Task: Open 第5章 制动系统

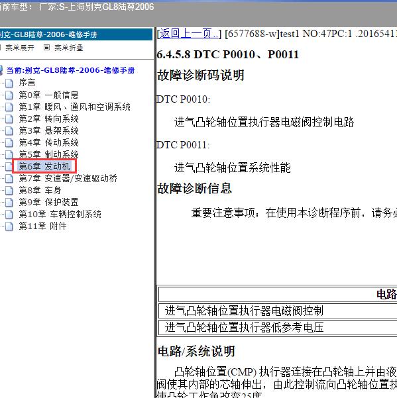Action: point(49,154)
